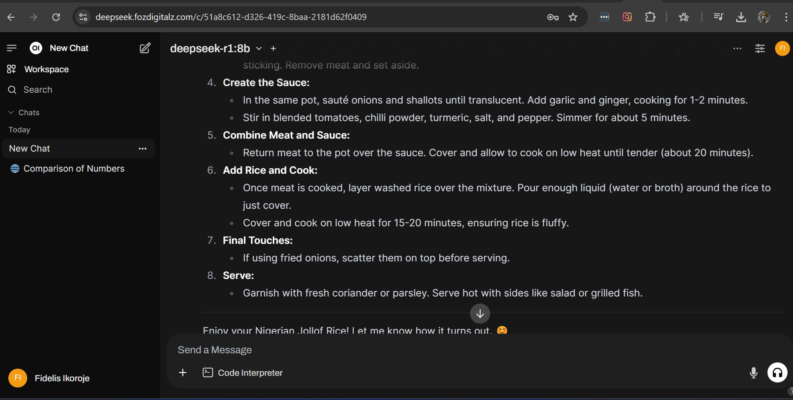The width and height of the screenshot is (793, 400).
Task: Toggle the sidebar with the hamburger icon
Action: coord(12,48)
